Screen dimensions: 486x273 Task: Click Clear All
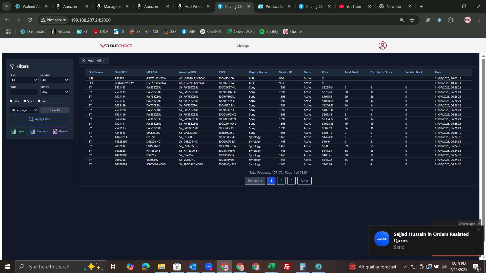point(55,110)
